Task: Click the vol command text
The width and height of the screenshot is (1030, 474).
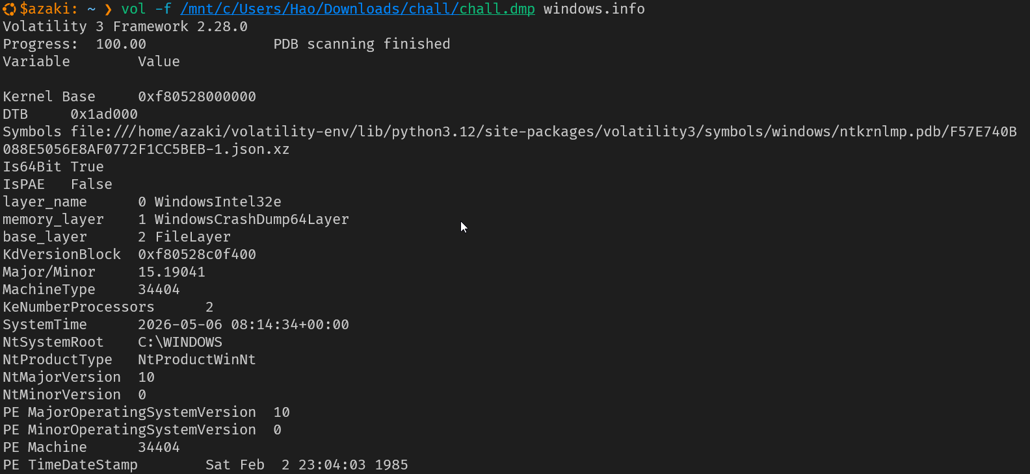Action: click(x=134, y=9)
